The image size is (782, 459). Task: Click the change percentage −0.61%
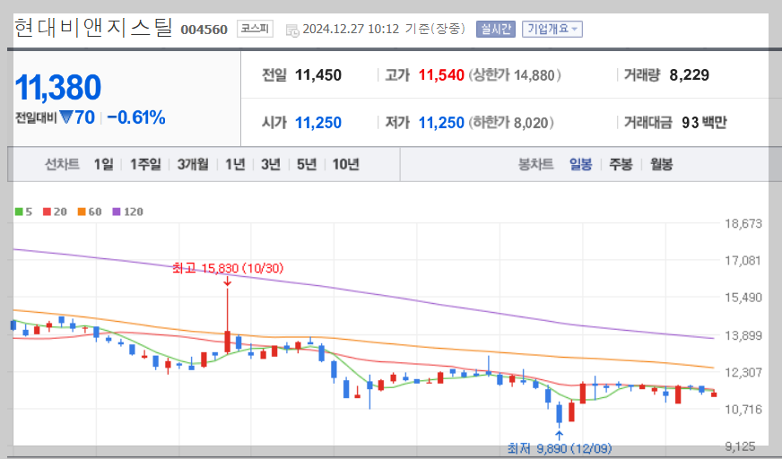[x=136, y=117]
